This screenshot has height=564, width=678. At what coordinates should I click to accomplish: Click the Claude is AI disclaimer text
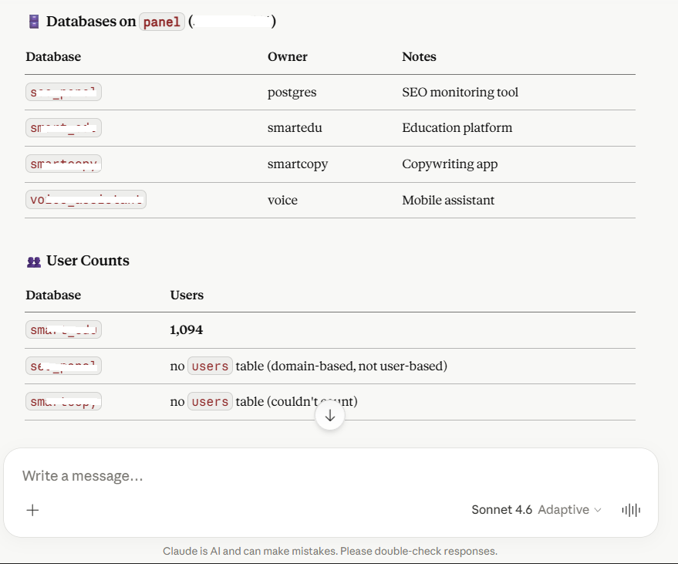330,551
